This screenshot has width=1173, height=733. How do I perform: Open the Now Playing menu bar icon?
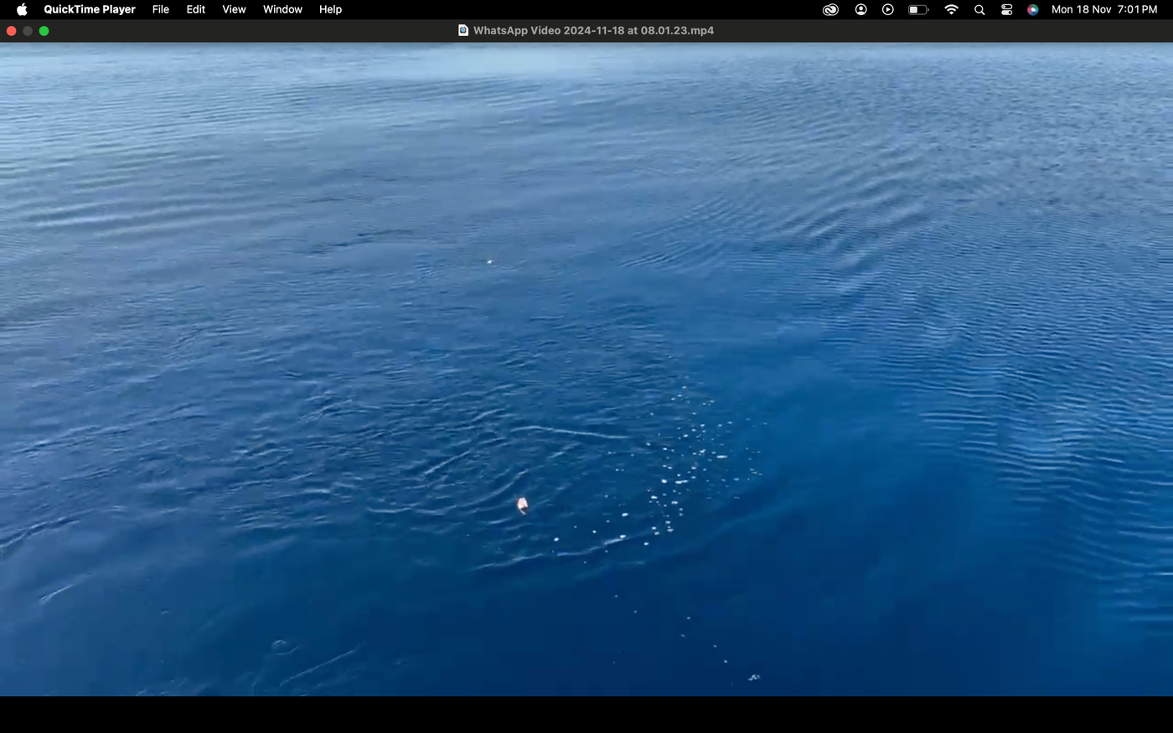pos(888,9)
